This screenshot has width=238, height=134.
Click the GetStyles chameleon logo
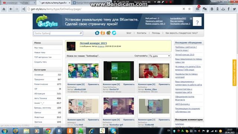point(47,21)
